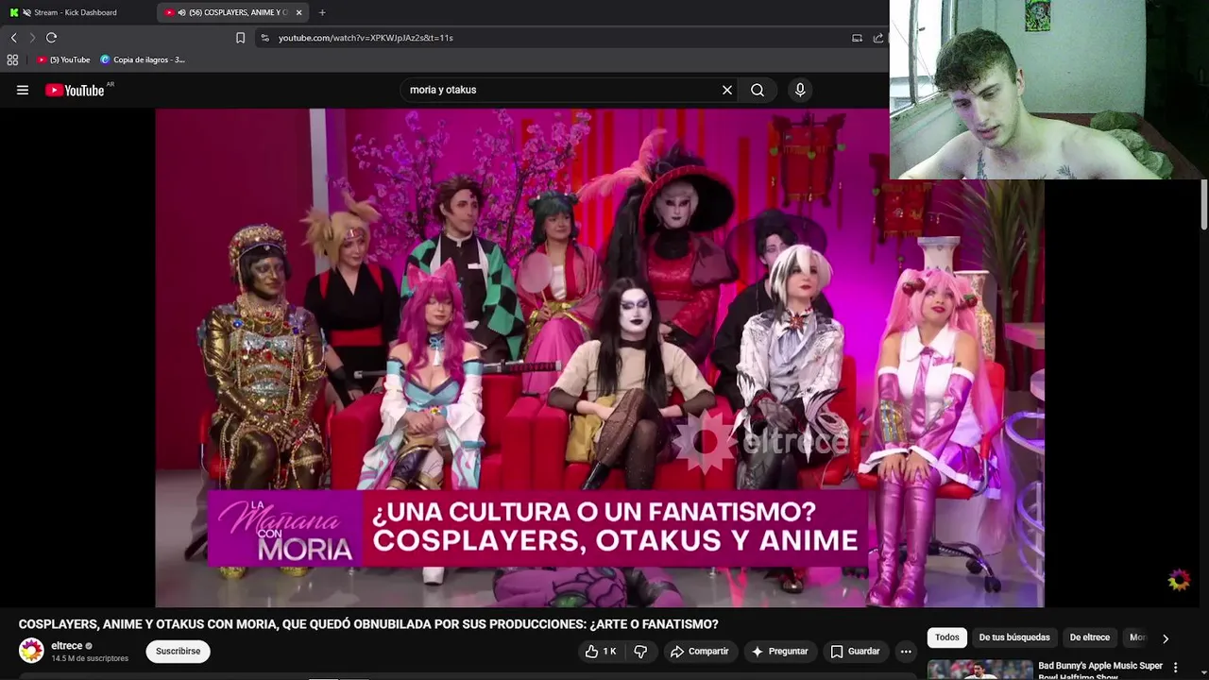The width and height of the screenshot is (1209, 680).
Task: Select the De eltrece filter chip
Action: pyautogui.click(x=1090, y=637)
